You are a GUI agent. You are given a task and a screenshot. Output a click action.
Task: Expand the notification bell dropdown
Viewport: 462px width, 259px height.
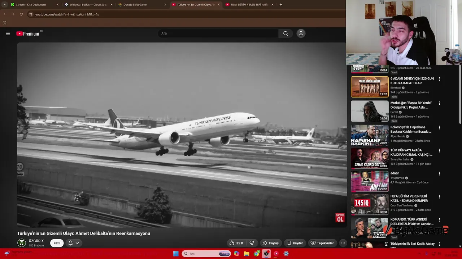pos(74,243)
